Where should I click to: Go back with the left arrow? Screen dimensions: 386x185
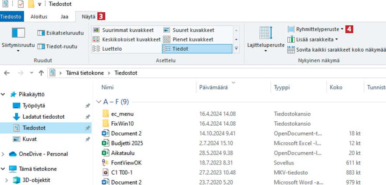click(7, 73)
